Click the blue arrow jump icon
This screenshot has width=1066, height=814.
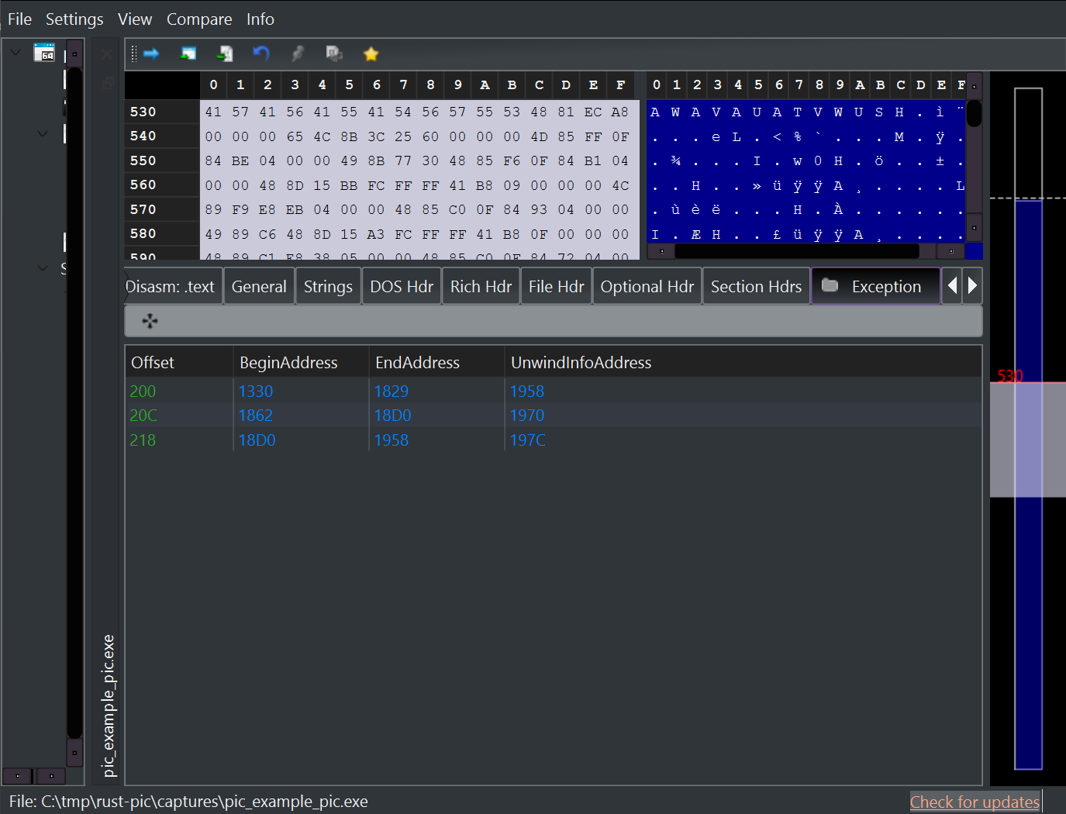tap(151, 53)
